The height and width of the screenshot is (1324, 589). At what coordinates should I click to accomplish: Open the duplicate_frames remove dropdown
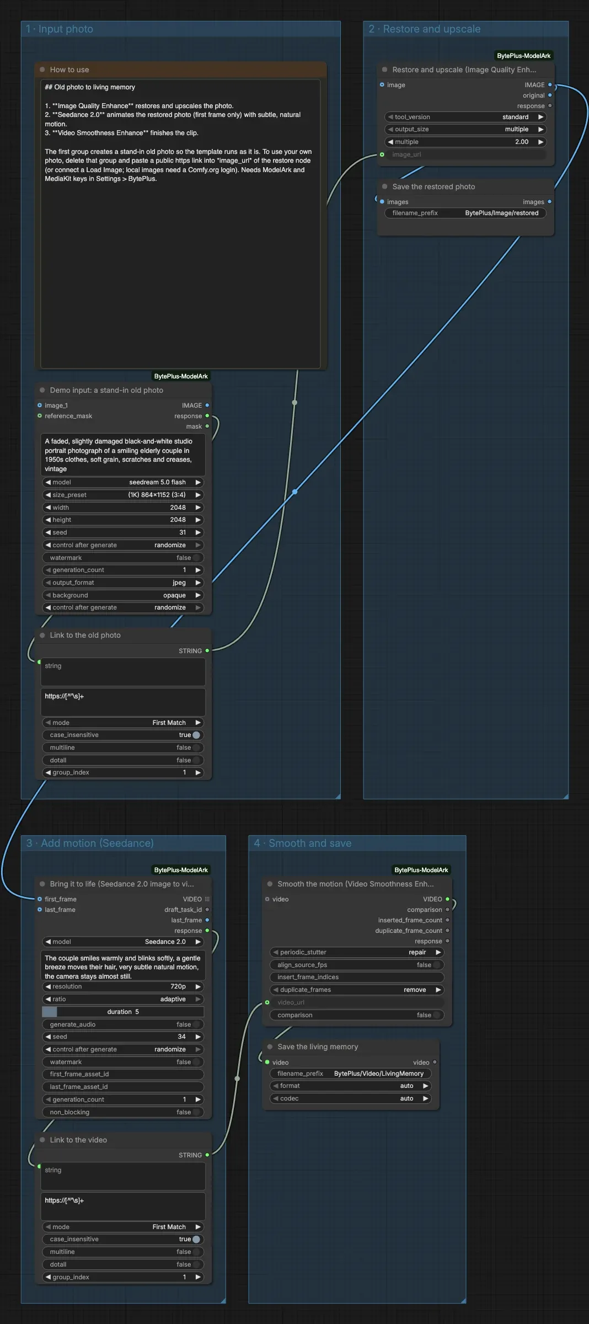click(x=357, y=990)
